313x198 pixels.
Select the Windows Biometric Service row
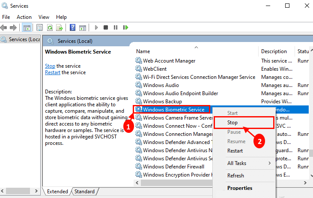coord(173,109)
